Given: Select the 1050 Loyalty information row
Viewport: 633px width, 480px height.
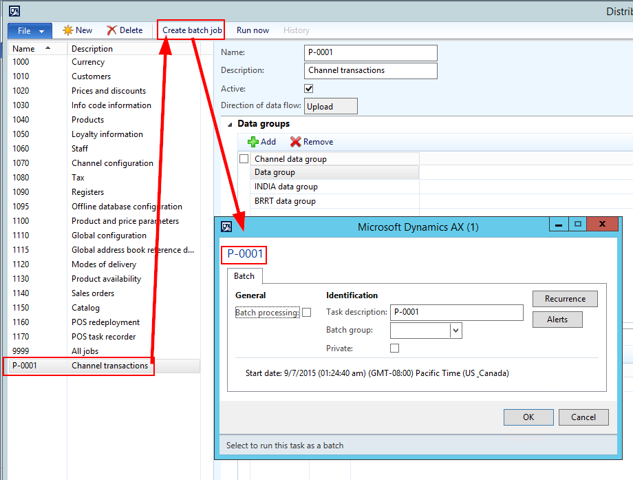Looking at the screenshot, I should 104,134.
